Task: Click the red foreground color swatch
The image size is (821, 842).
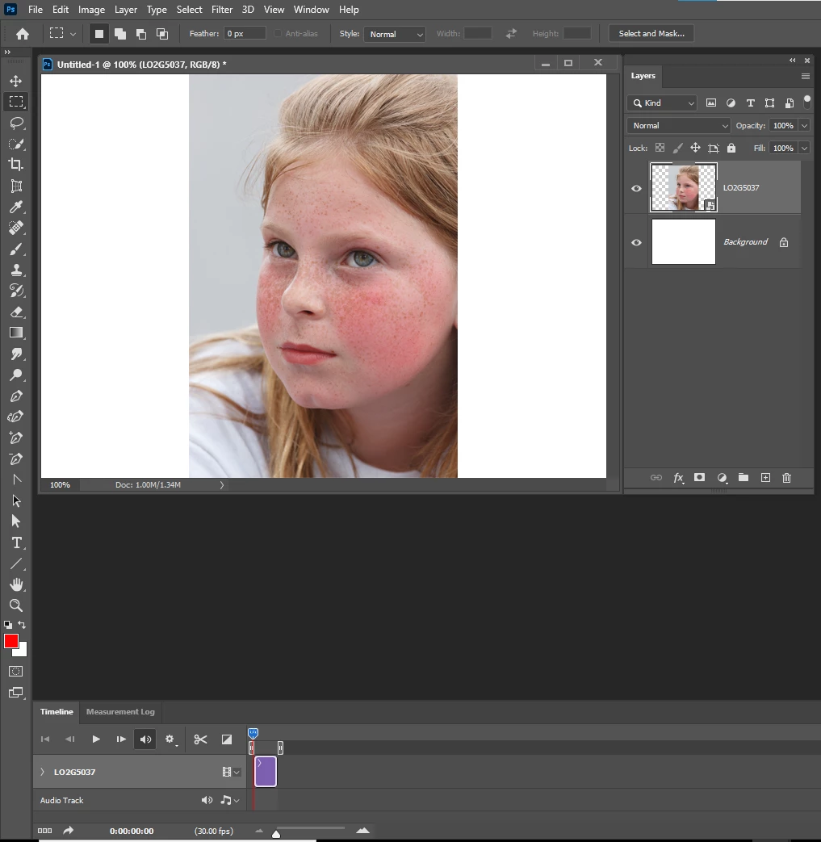Action: (x=10, y=641)
